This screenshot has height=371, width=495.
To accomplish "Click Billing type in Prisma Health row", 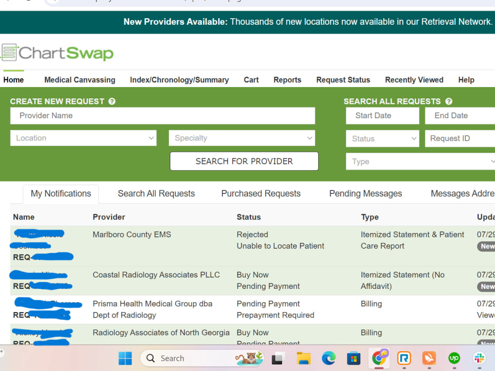I will coord(371,304).
